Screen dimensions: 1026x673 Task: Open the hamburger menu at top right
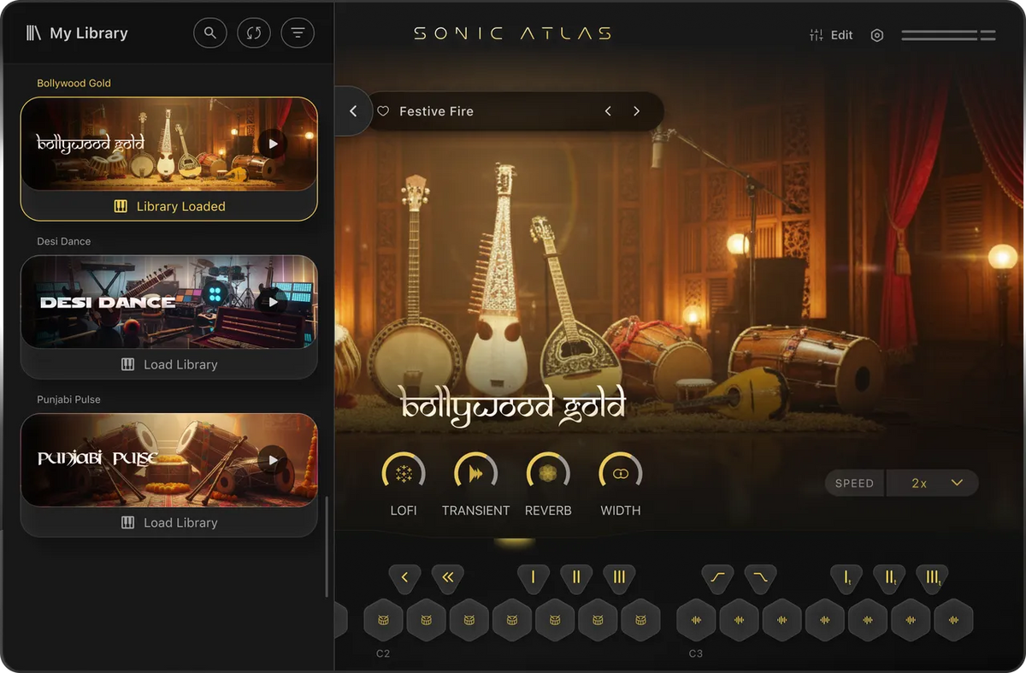[x=949, y=35]
